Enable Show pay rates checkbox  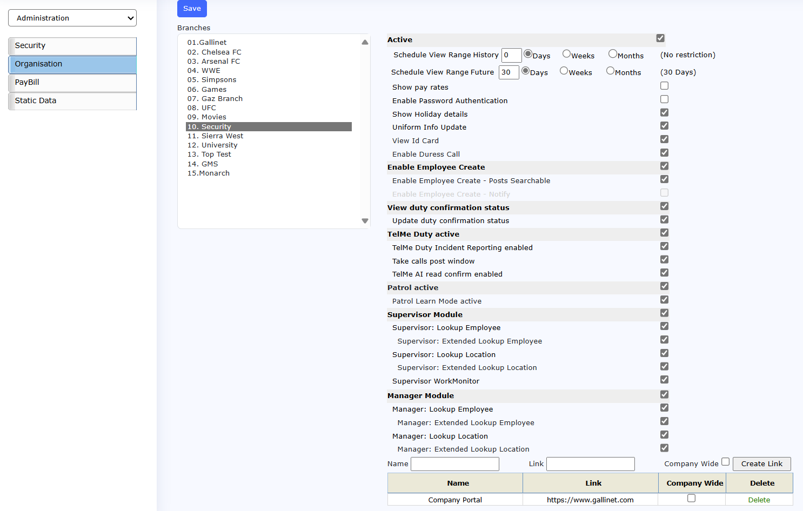(x=664, y=86)
